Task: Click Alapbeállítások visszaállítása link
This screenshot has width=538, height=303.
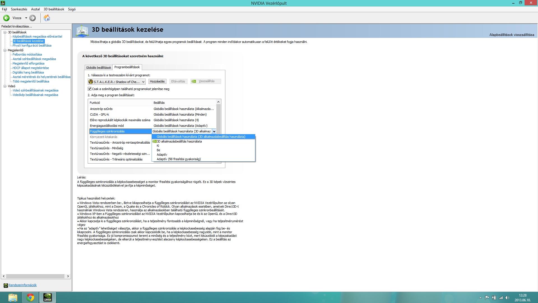Action: point(512,35)
